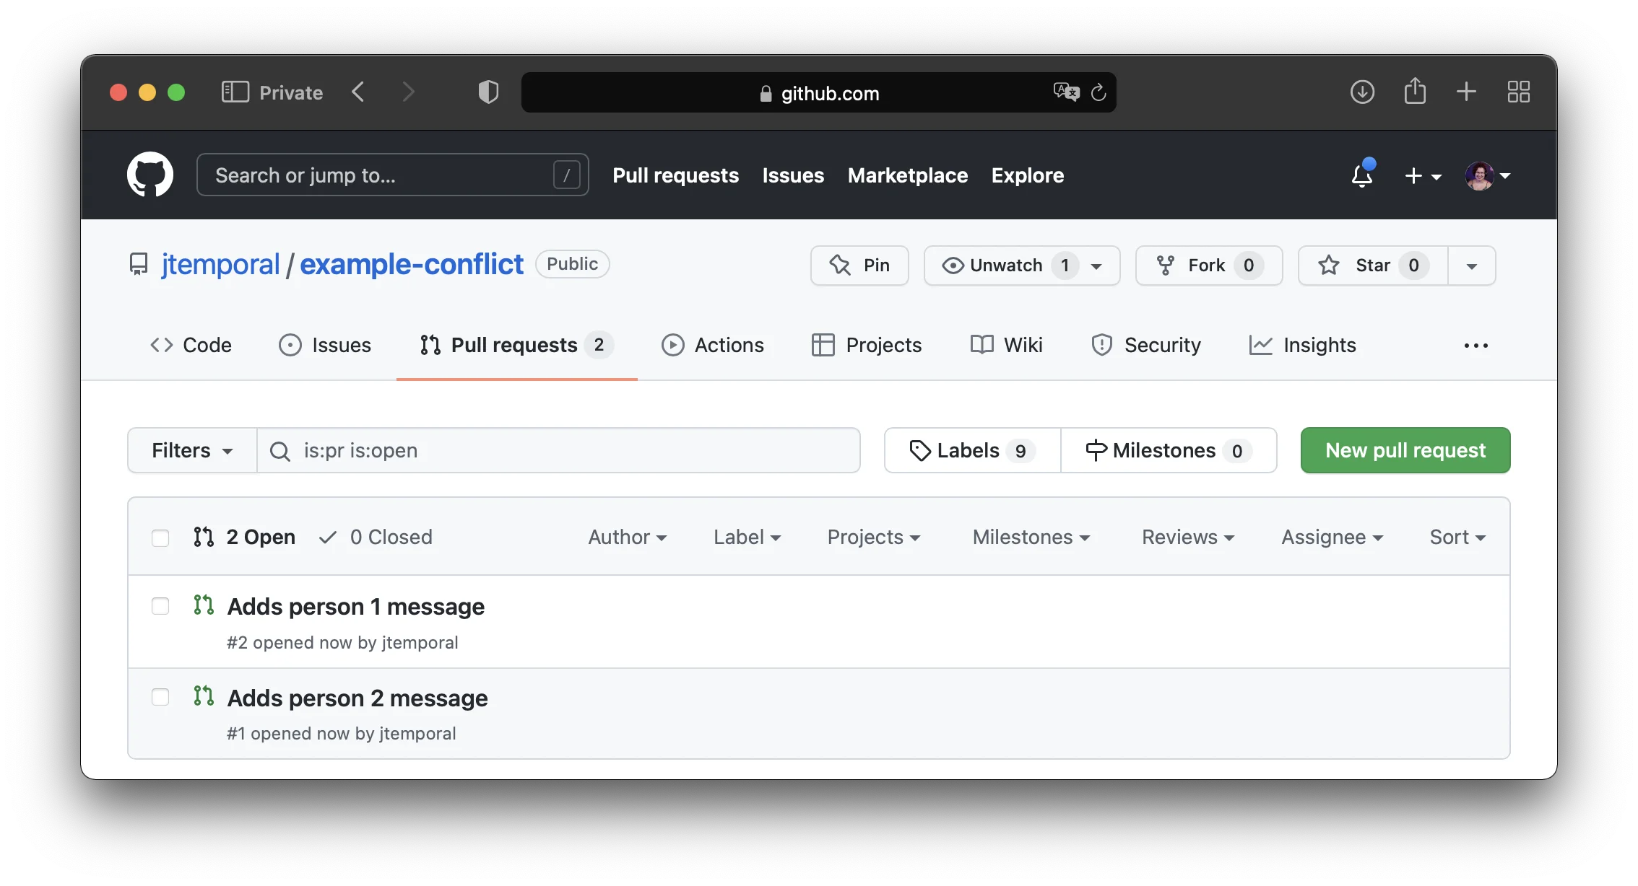Open the Labels icon next to pull requests
The width and height of the screenshot is (1638, 886).
920,449
